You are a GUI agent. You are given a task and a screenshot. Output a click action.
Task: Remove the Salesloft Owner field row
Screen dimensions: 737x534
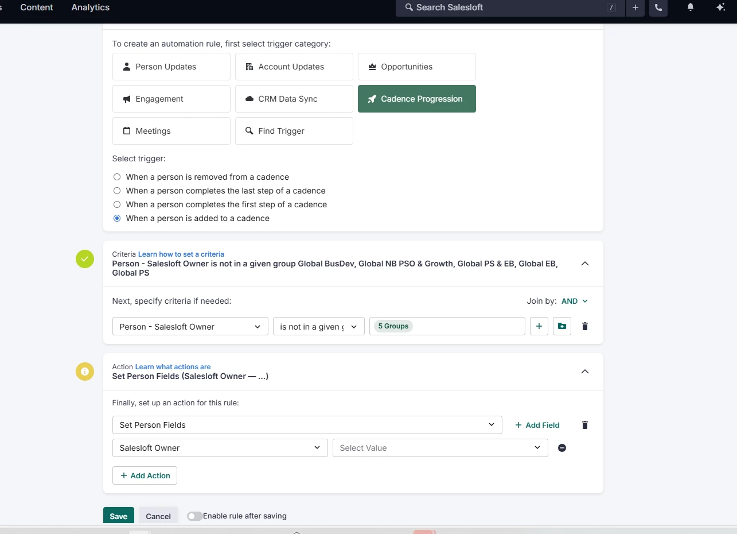[562, 448]
